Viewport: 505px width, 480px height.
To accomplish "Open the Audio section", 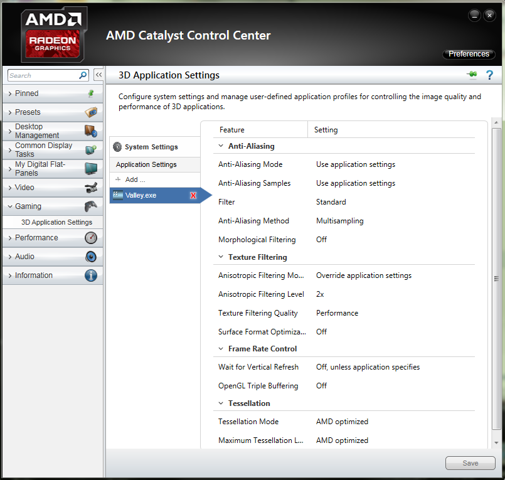I will (53, 257).
